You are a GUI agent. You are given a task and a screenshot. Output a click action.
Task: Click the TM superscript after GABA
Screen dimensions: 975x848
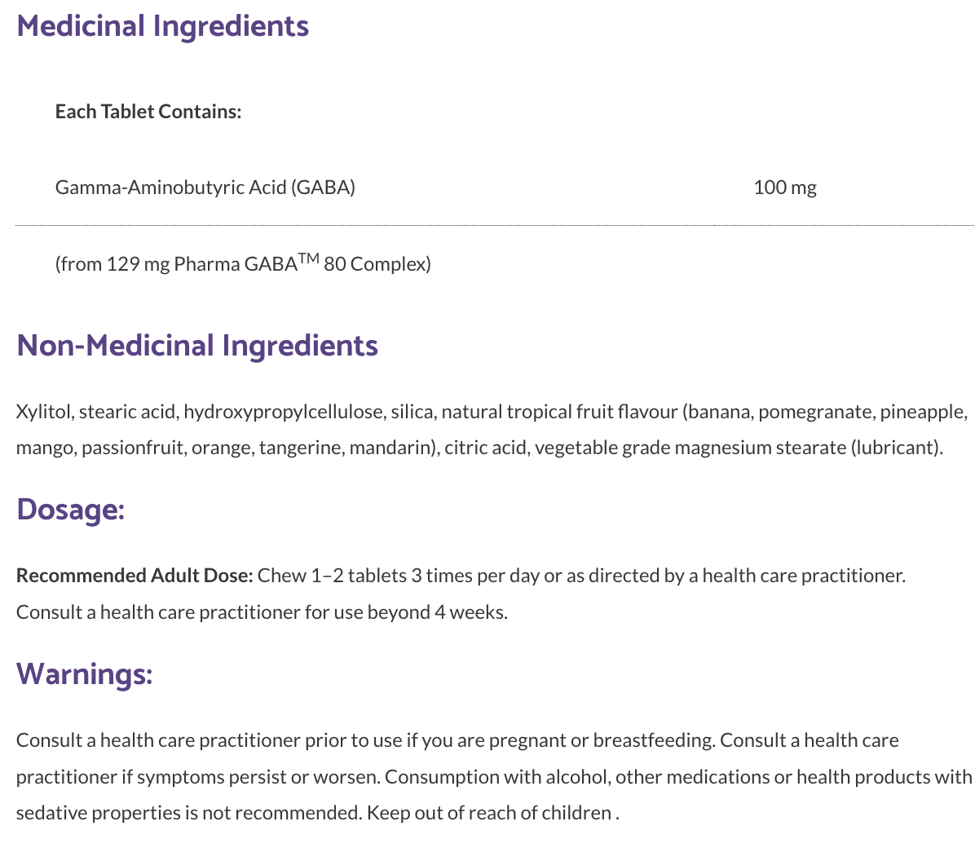click(309, 258)
